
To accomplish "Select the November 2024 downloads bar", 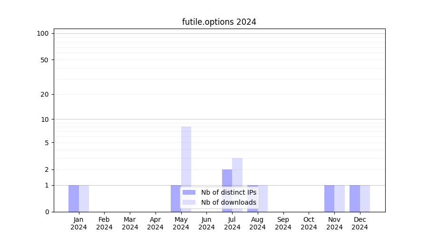I will [340, 198].
